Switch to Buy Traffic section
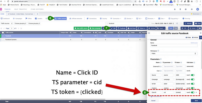 point(20,9)
